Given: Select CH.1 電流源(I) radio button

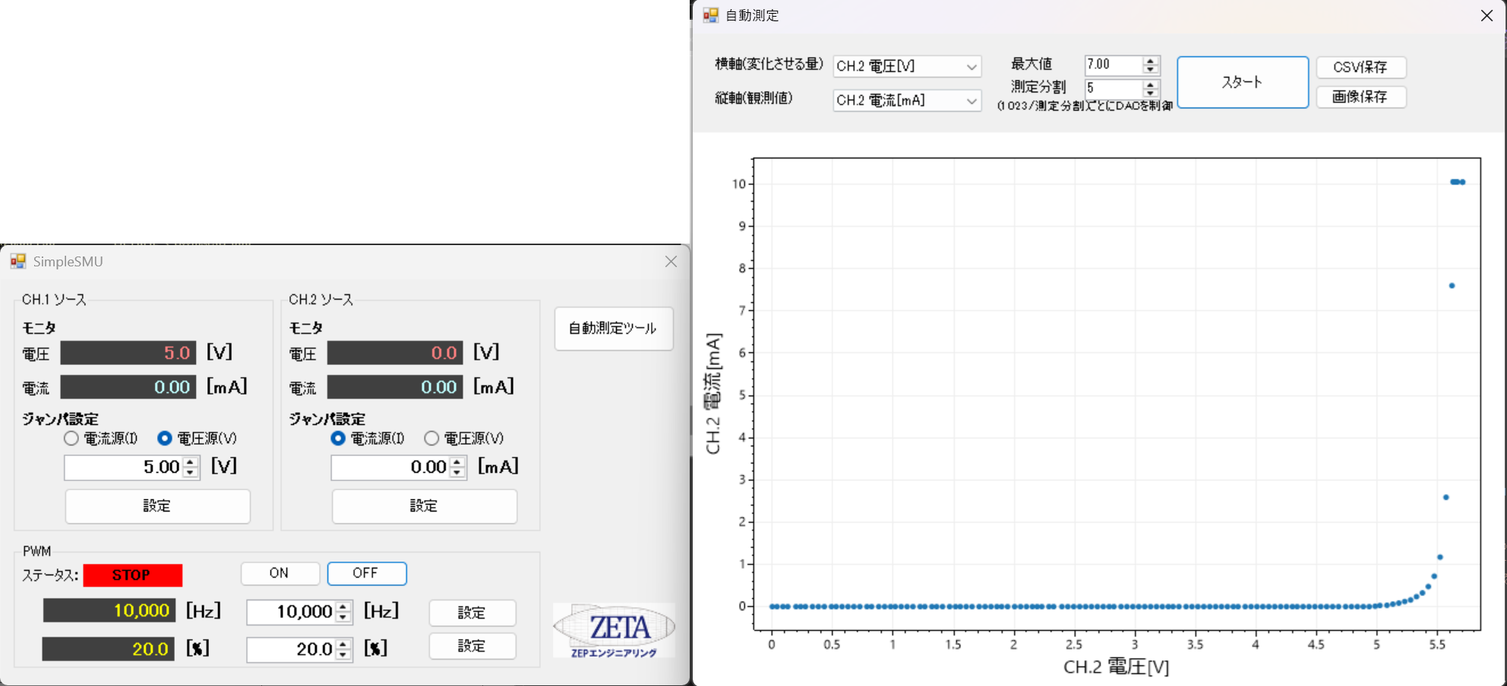Looking at the screenshot, I should point(71,439).
